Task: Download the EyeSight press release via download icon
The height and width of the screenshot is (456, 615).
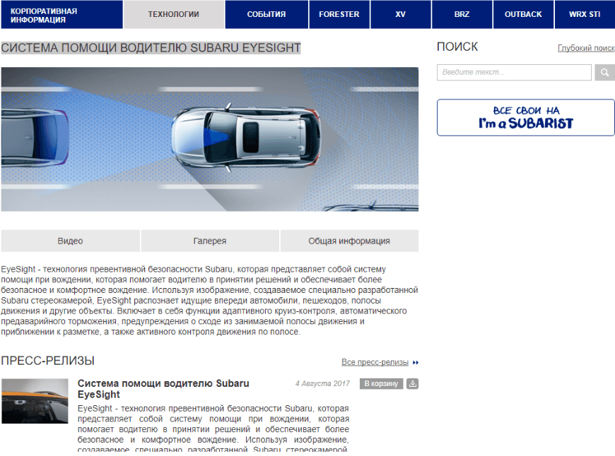Action: click(412, 383)
